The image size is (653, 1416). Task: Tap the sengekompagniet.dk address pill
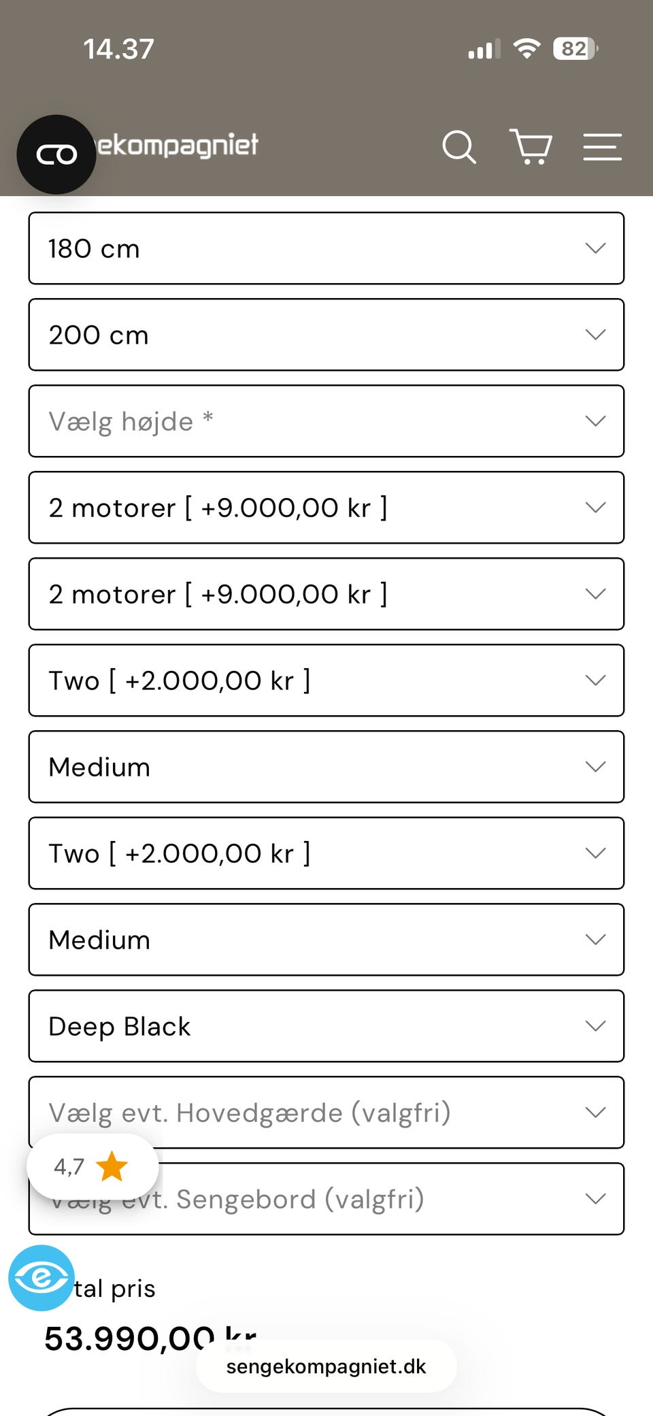click(326, 1366)
